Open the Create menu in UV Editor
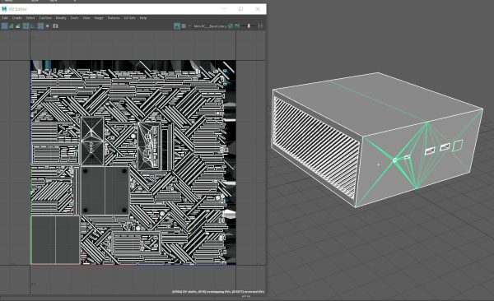The height and width of the screenshot is (301, 494). click(x=17, y=18)
